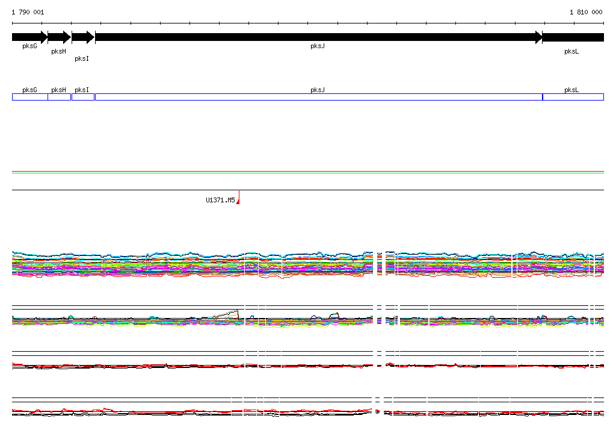Click the U1371.M5 text label
The height and width of the screenshot is (430, 616).
pos(220,201)
